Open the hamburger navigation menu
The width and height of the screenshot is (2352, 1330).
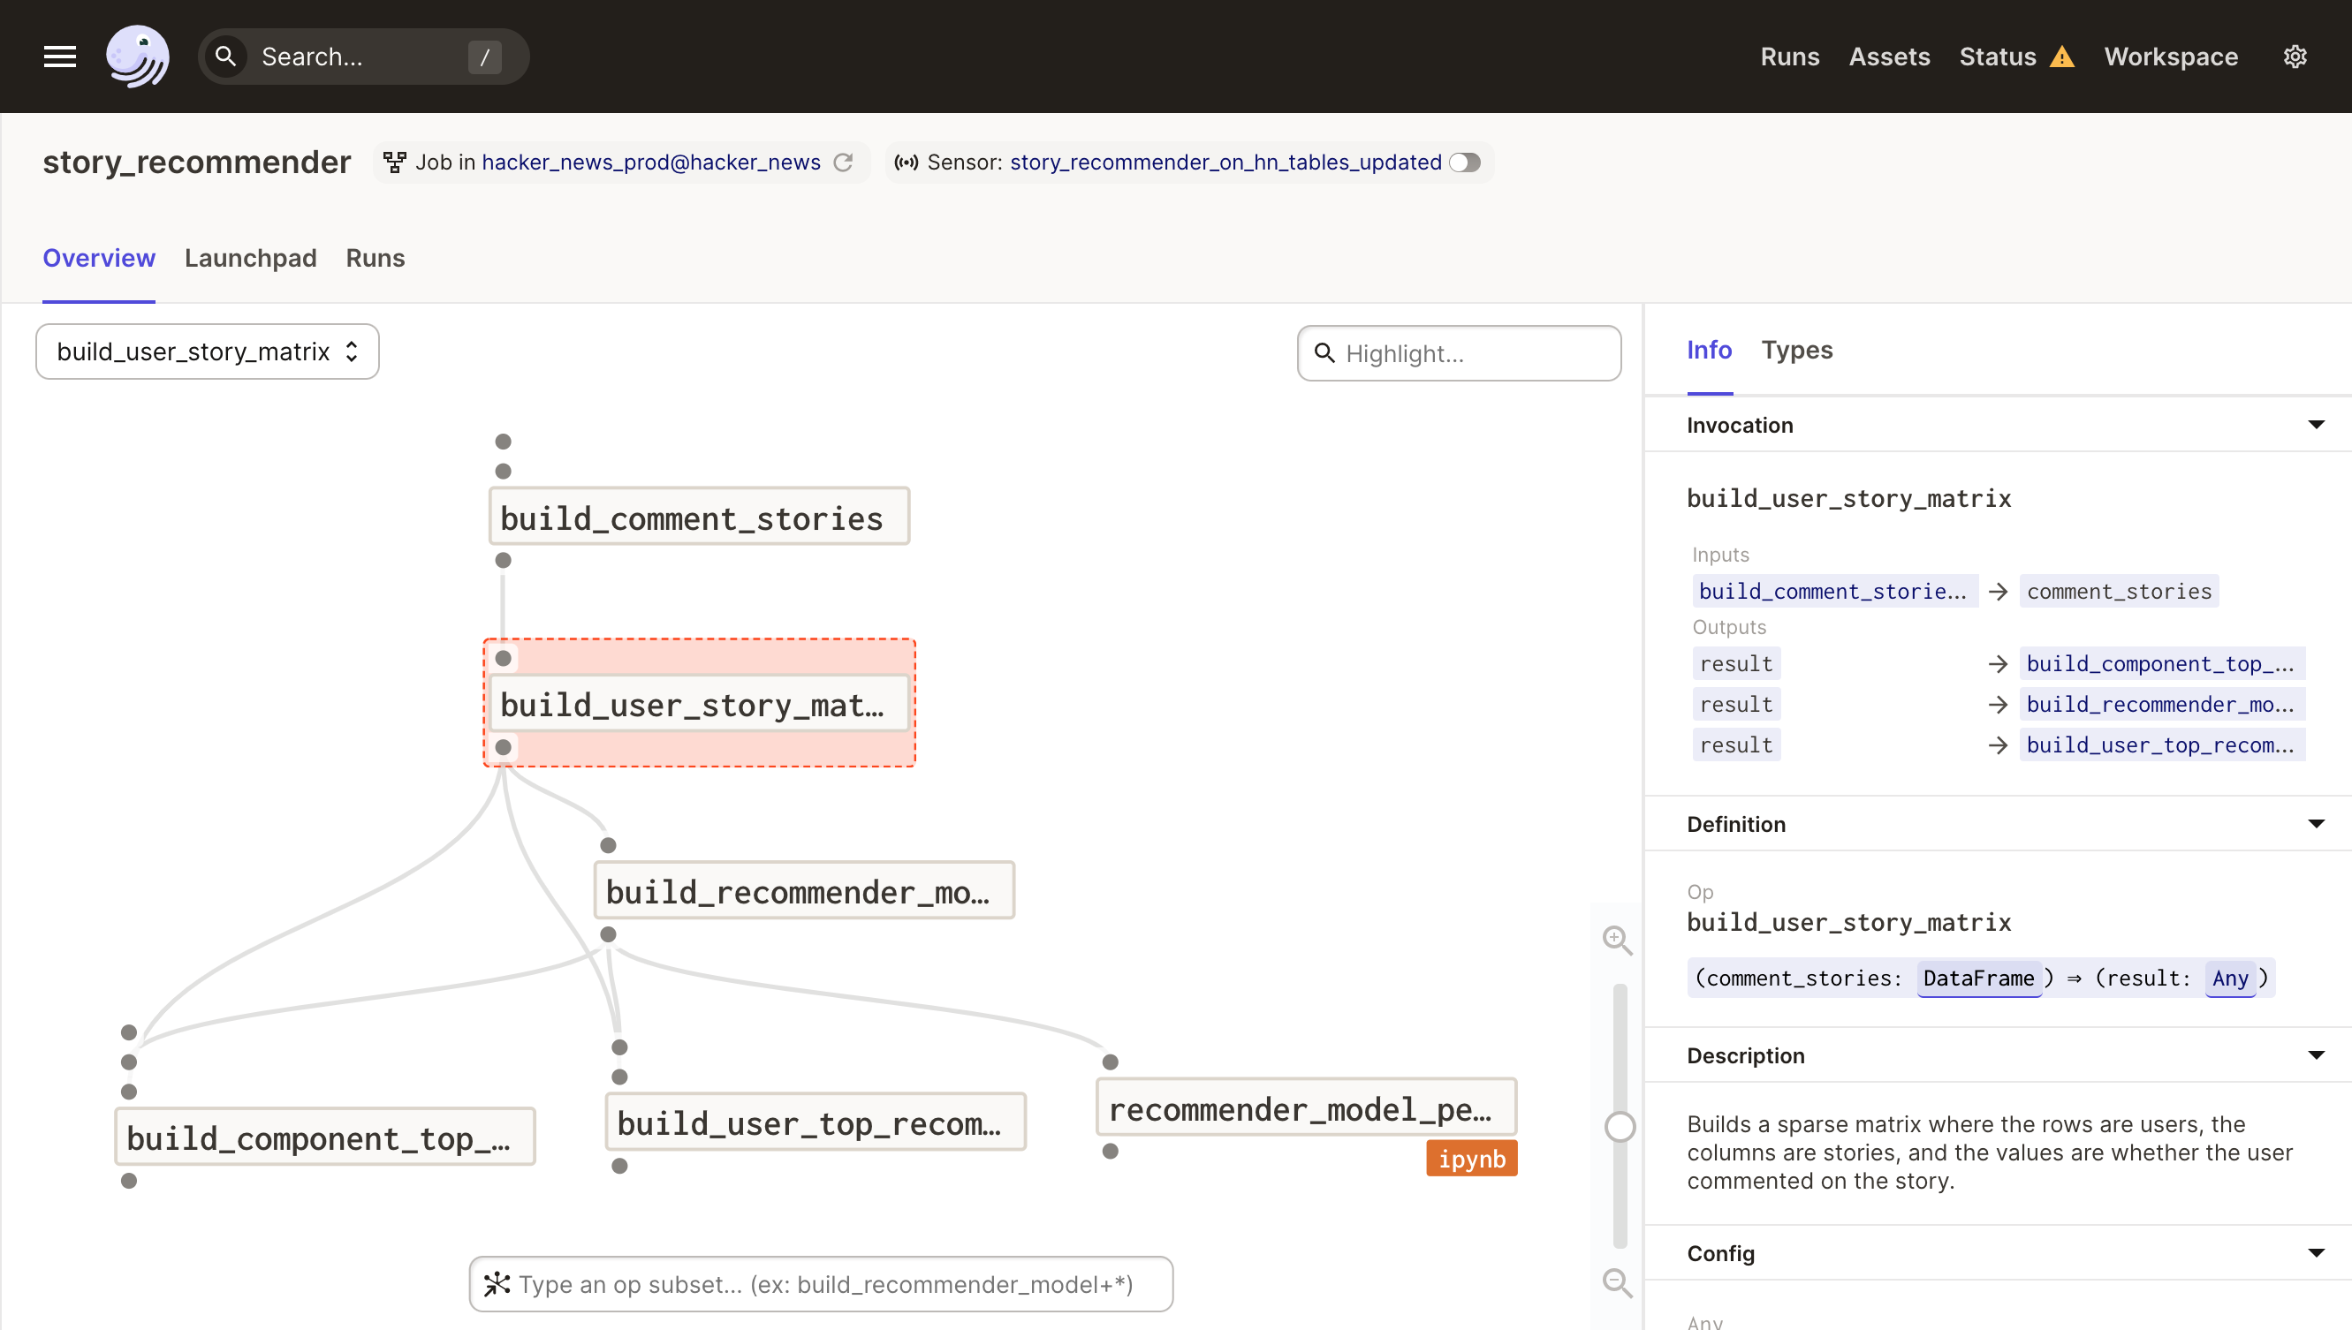[x=59, y=57]
